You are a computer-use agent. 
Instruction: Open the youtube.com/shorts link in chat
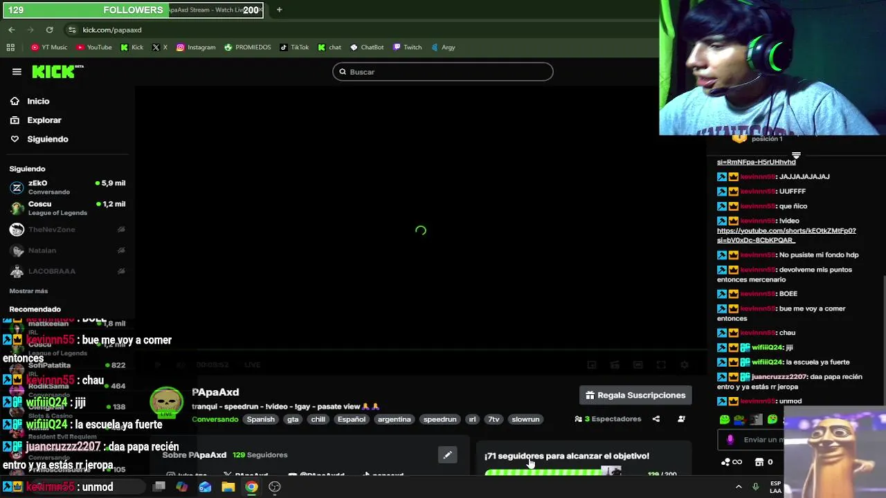click(786, 235)
